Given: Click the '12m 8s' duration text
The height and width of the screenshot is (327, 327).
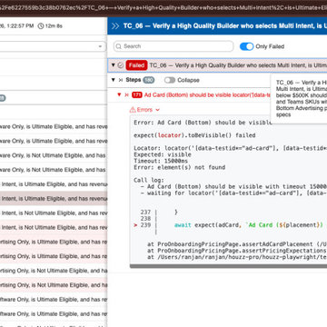Looking at the screenshot, I should [x=54, y=26].
